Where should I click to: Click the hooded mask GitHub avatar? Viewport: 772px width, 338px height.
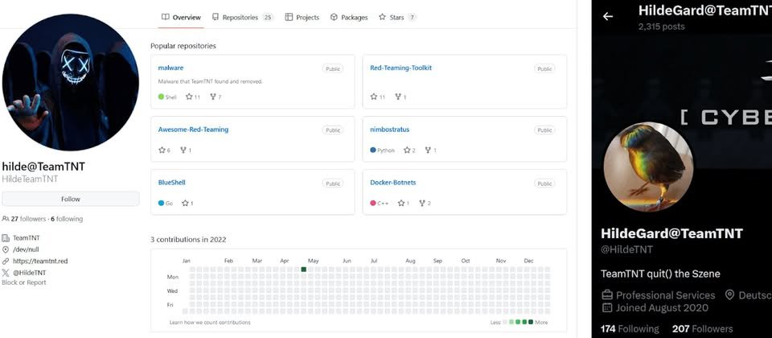tap(71, 82)
